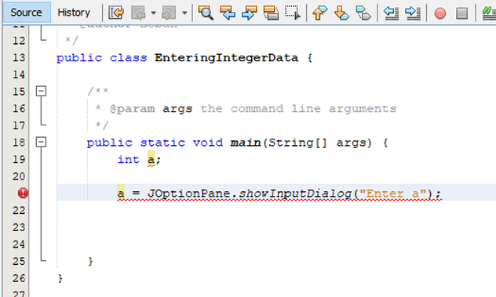Click line number 13 in the gutter
The height and width of the screenshot is (297, 496).
coord(19,57)
